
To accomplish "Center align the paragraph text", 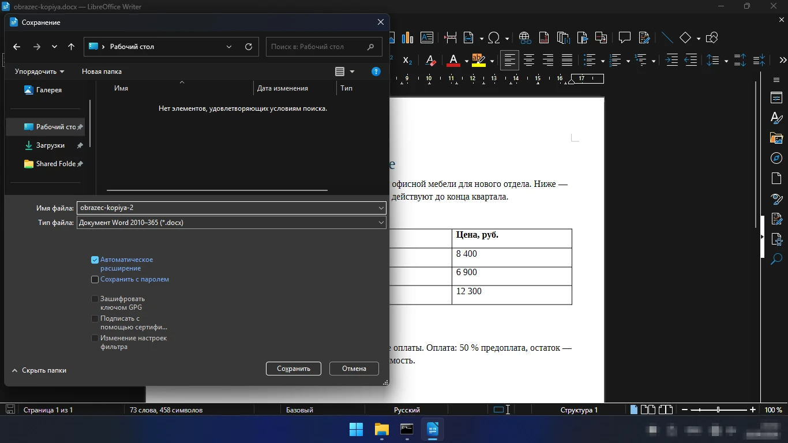I will [x=528, y=60].
